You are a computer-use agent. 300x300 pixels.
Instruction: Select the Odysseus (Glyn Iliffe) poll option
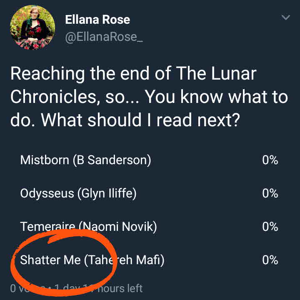click(x=78, y=193)
